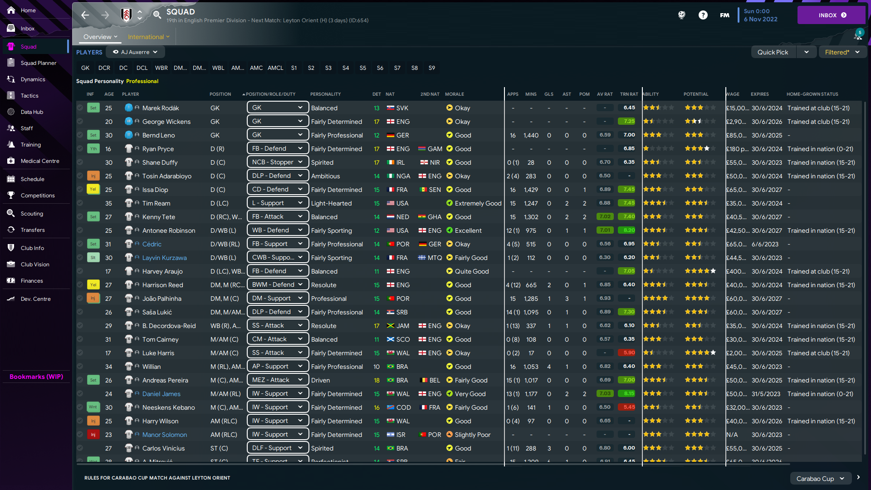Screen dimensions: 871x490
Task: Open the Finances sidebar section
Action: pos(32,281)
